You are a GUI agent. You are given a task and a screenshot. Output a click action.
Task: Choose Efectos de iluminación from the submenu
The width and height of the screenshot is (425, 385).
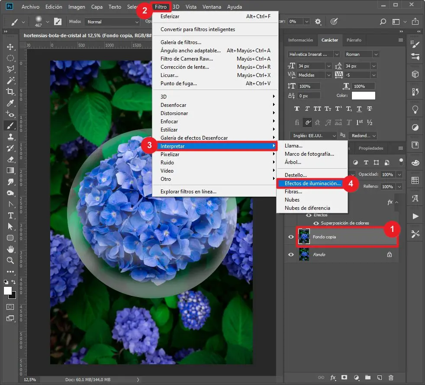pyautogui.click(x=312, y=183)
